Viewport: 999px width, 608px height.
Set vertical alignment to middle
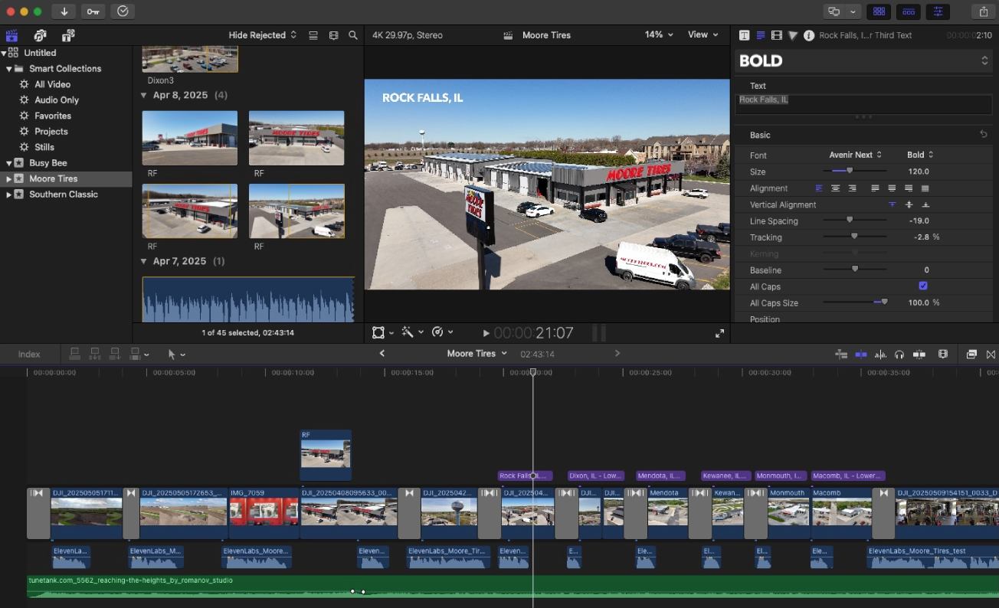tap(909, 204)
